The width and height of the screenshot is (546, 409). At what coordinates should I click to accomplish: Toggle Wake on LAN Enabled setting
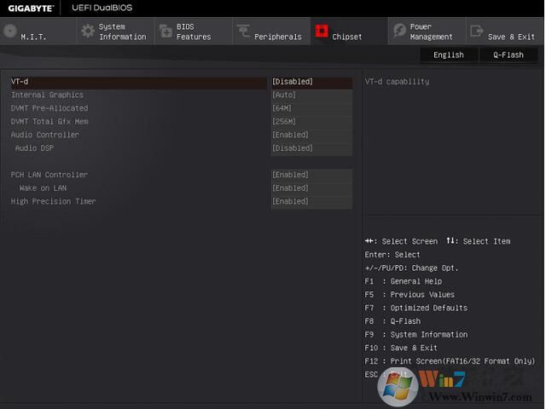[311, 188]
